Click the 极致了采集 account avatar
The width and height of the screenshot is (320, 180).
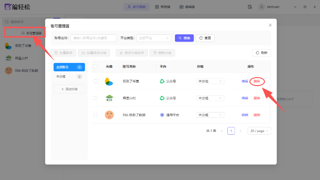[109, 81]
